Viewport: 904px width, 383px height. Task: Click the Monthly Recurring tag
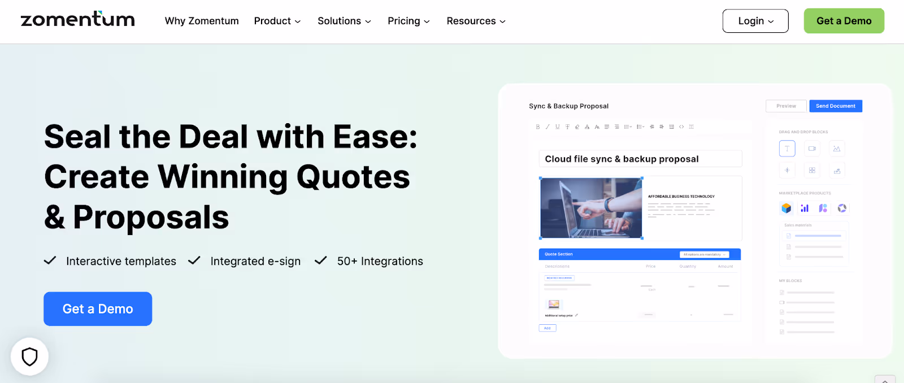559,278
